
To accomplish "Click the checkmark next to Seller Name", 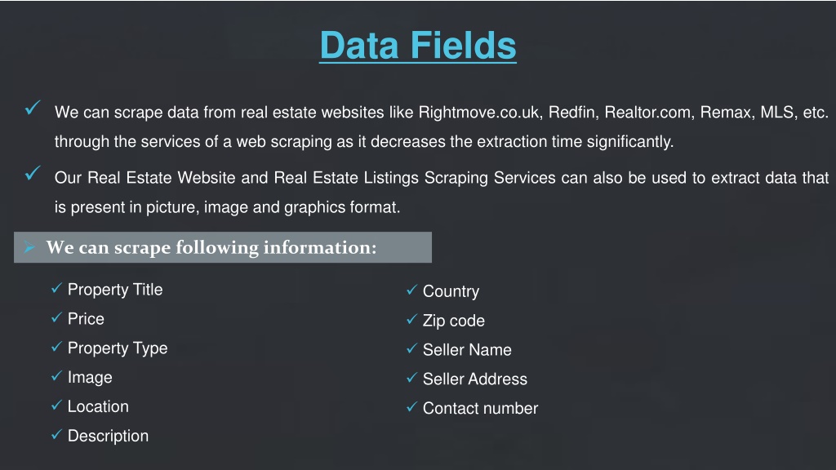I will tap(411, 348).
